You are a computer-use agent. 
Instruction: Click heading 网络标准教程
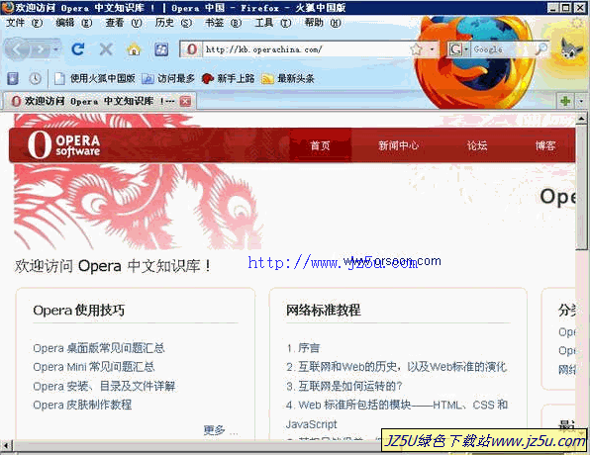point(324,311)
